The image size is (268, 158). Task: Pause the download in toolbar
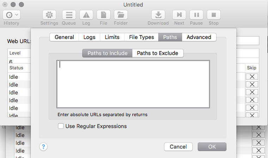point(196,15)
